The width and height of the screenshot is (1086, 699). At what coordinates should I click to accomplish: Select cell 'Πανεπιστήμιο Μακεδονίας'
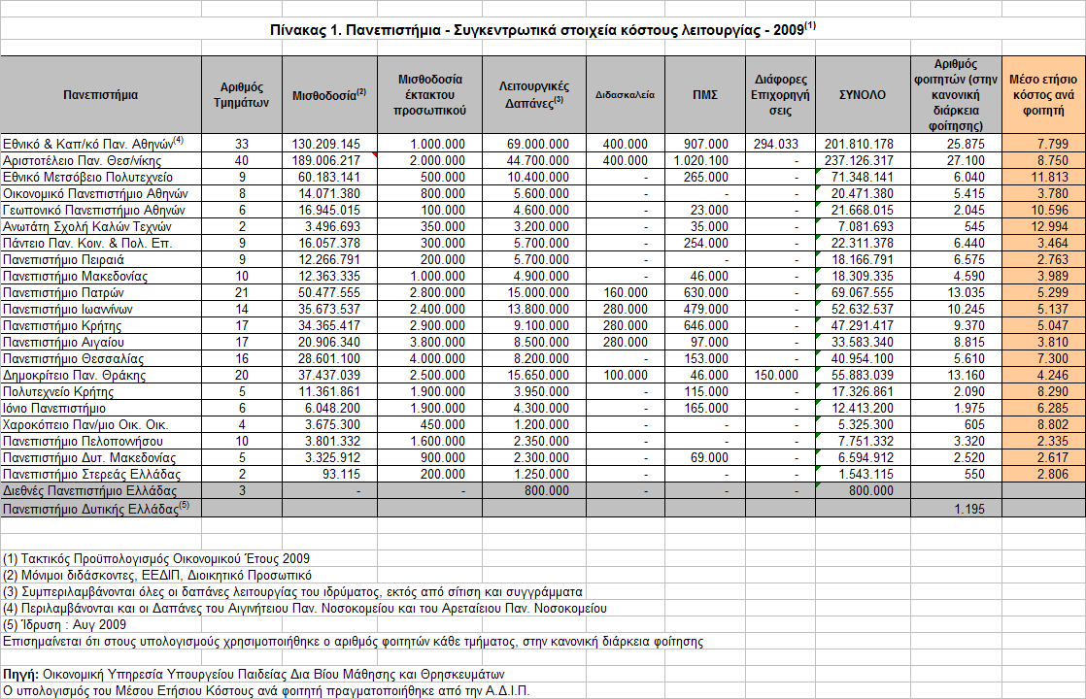[x=100, y=277]
